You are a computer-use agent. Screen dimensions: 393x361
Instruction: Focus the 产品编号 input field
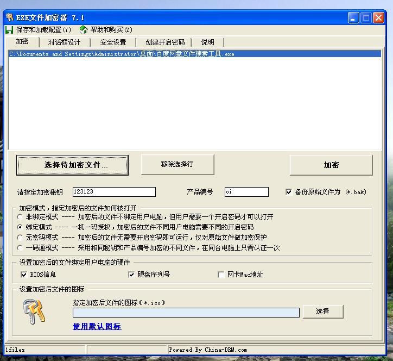click(x=246, y=192)
